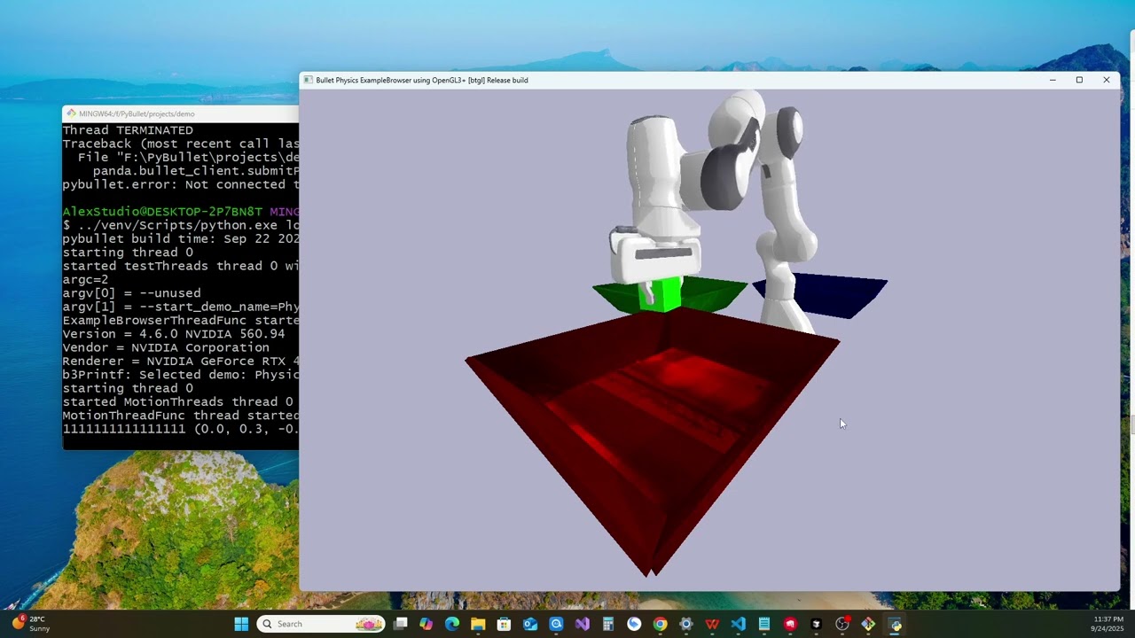The width and height of the screenshot is (1135, 638).
Task: Click the 'pybullet build time' terminal line
Action: tap(180, 239)
